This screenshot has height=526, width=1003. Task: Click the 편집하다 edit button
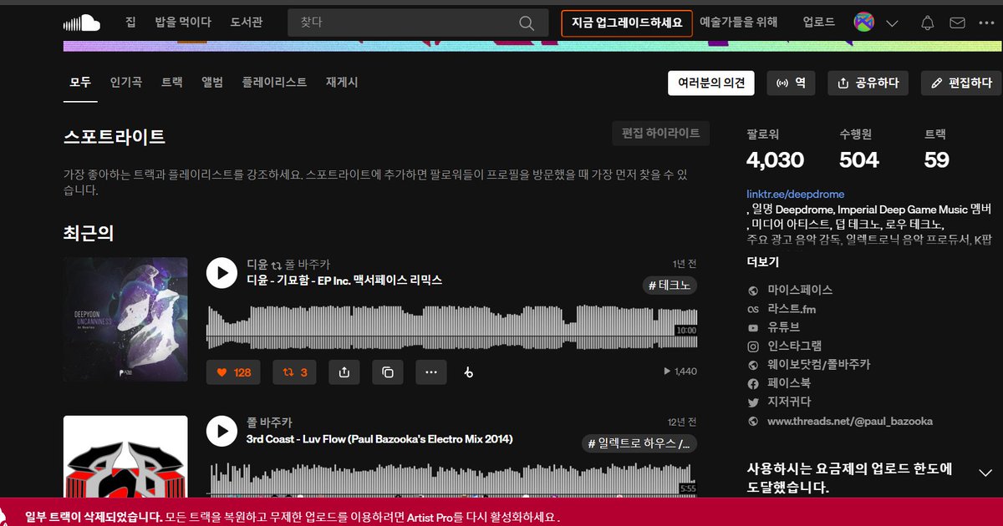(x=961, y=83)
